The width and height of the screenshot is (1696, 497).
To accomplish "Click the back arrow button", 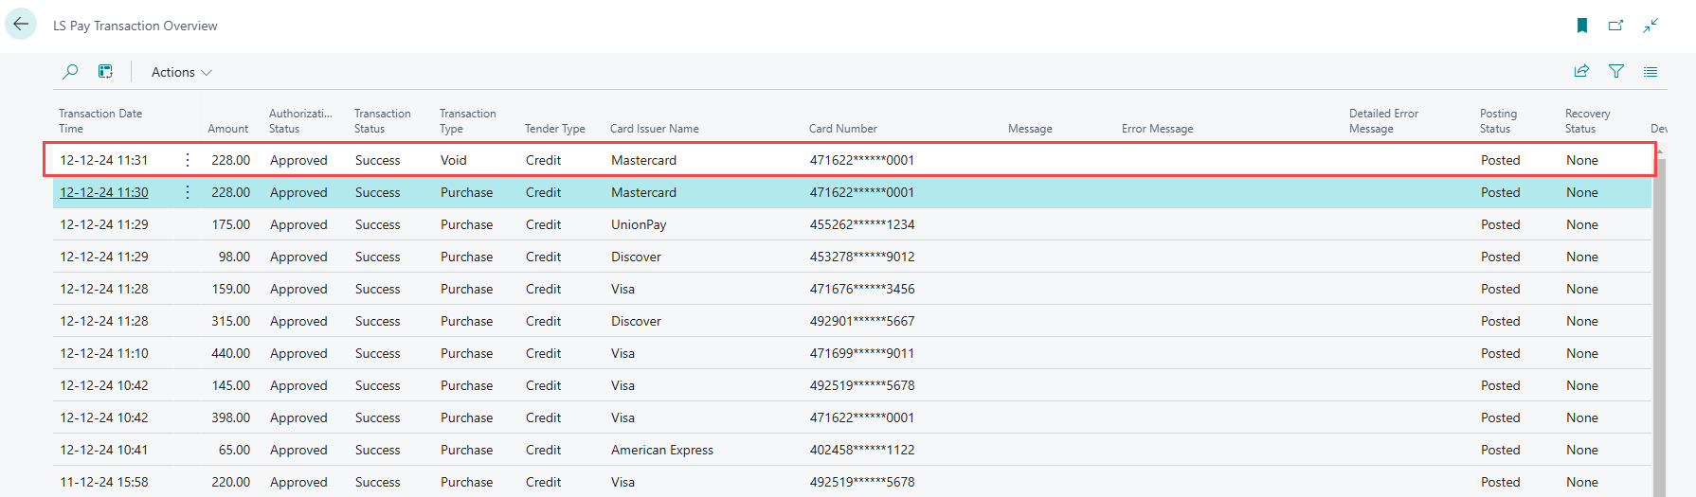I will (21, 25).
